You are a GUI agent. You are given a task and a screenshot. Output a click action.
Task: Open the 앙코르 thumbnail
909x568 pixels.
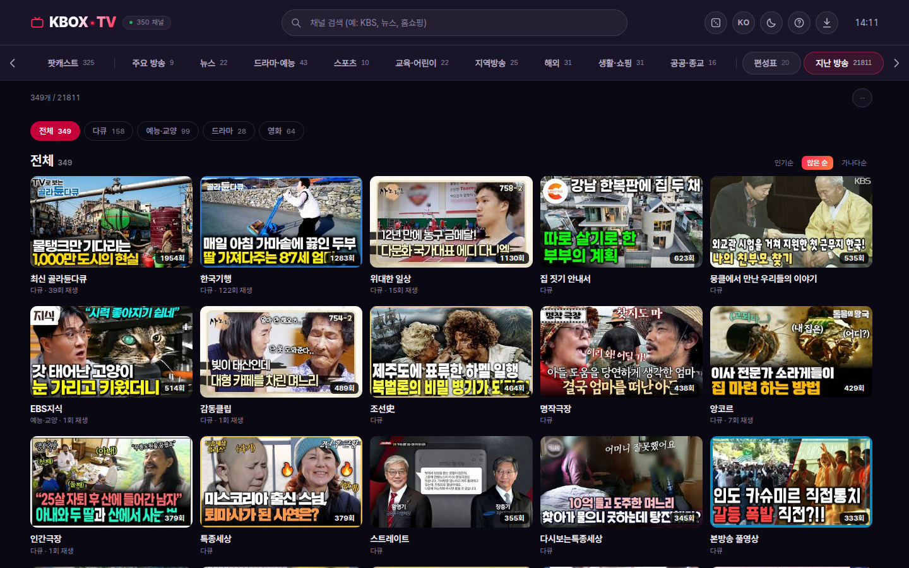pyautogui.click(x=791, y=352)
